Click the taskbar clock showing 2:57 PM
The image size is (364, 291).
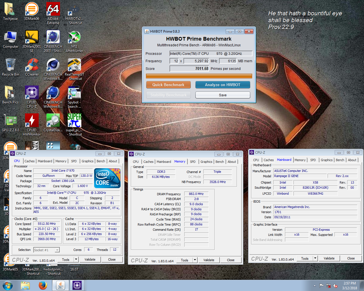point(349,286)
